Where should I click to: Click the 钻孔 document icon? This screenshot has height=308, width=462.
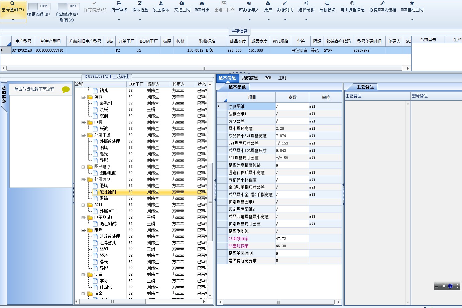point(95,91)
